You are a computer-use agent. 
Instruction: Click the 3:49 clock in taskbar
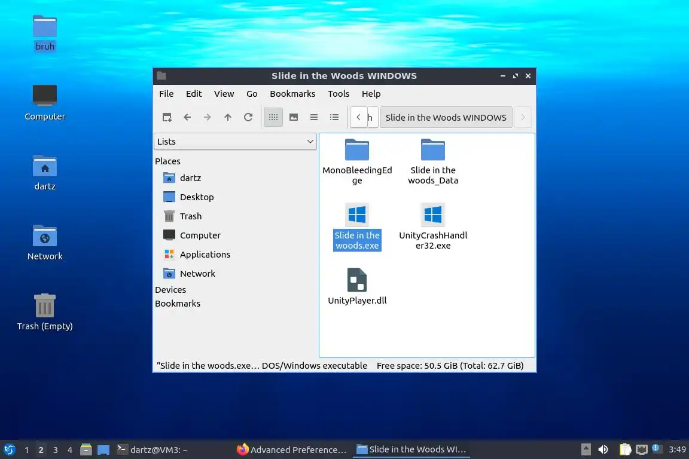677,449
